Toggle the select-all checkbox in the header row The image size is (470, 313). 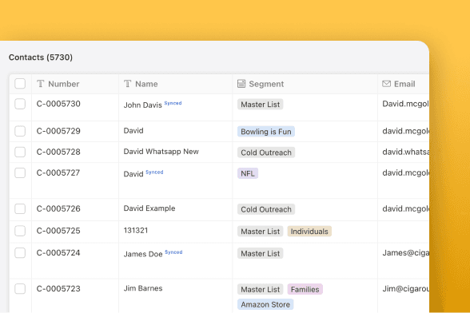click(x=20, y=84)
